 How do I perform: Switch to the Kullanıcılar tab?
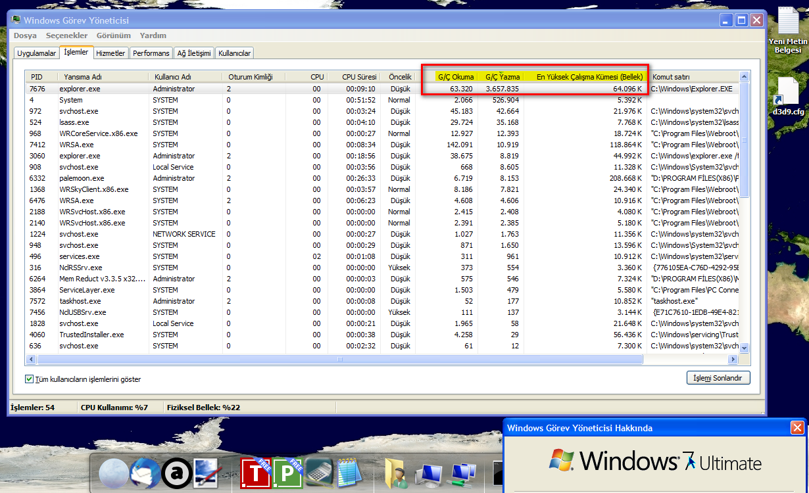pyautogui.click(x=235, y=53)
